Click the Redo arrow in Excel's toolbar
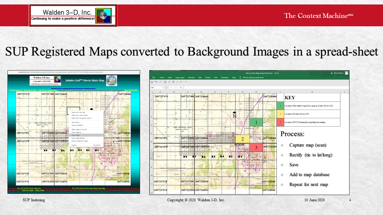Screen dimensions: 383x215 click(x=161, y=82)
